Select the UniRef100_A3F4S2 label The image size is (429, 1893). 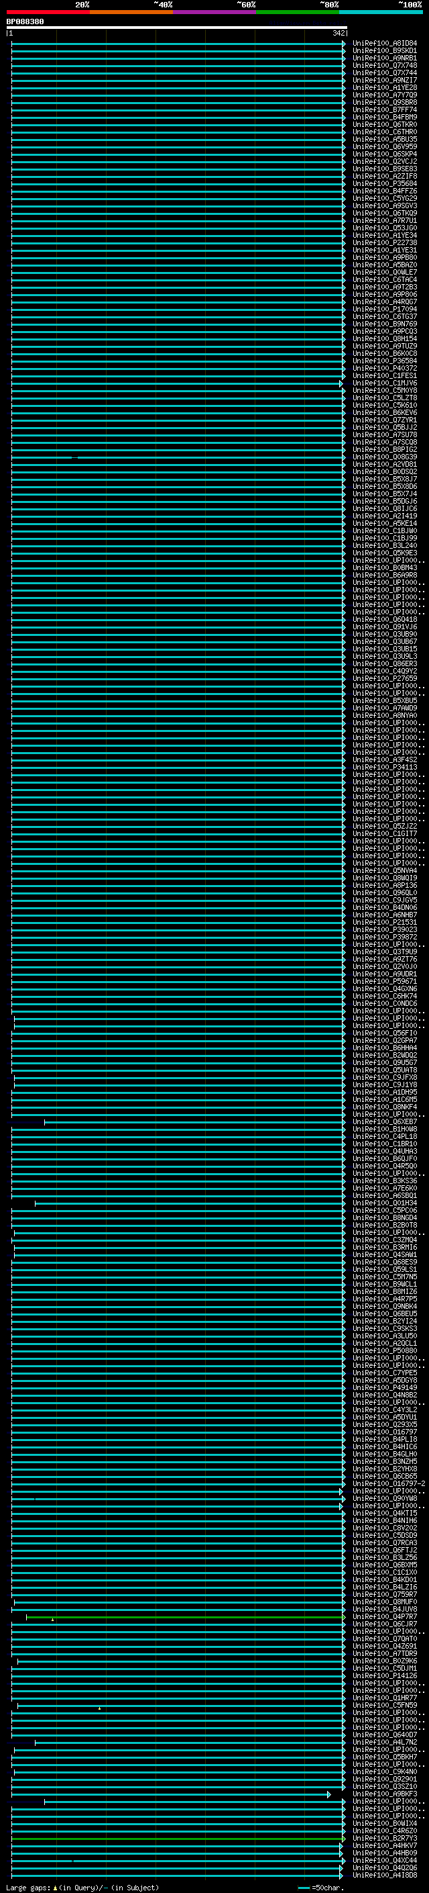coord(384,760)
